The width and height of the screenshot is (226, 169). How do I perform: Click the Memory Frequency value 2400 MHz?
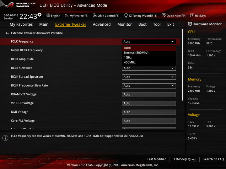pyautogui.click(x=194, y=91)
